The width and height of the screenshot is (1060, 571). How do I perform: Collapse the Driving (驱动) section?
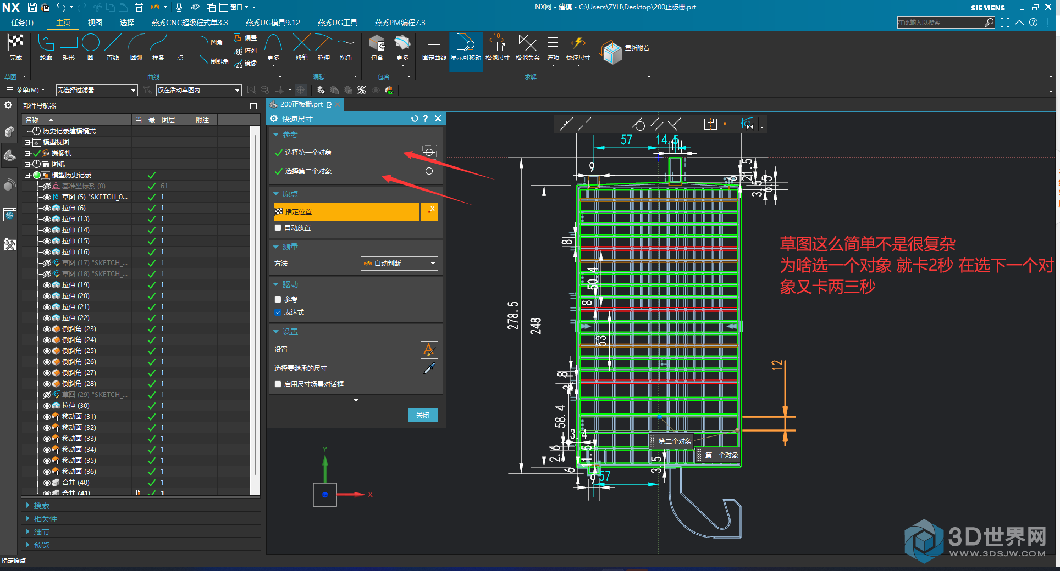[276, 284]
